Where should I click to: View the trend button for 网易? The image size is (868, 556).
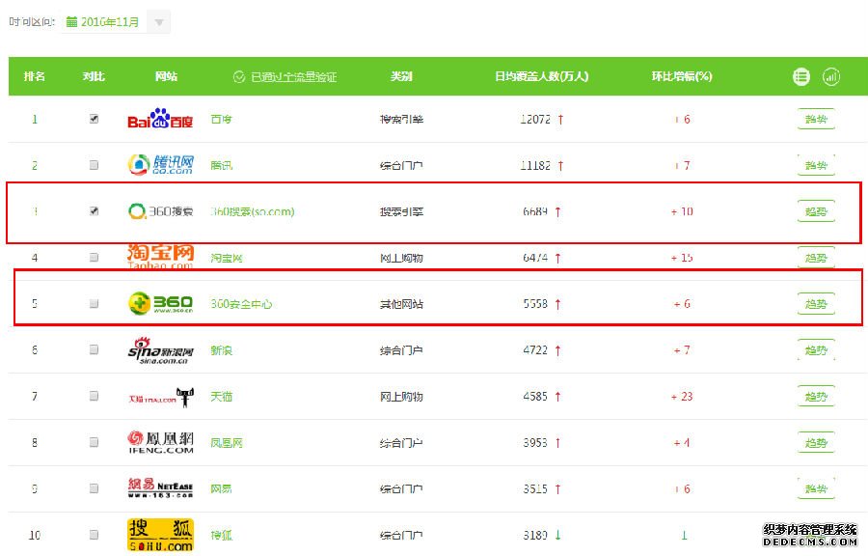click(x=816, y=489)
